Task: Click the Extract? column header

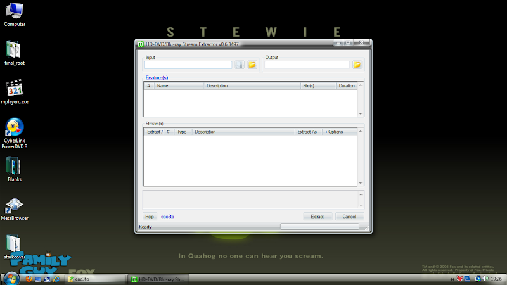Action: click(x=154, y=132)
